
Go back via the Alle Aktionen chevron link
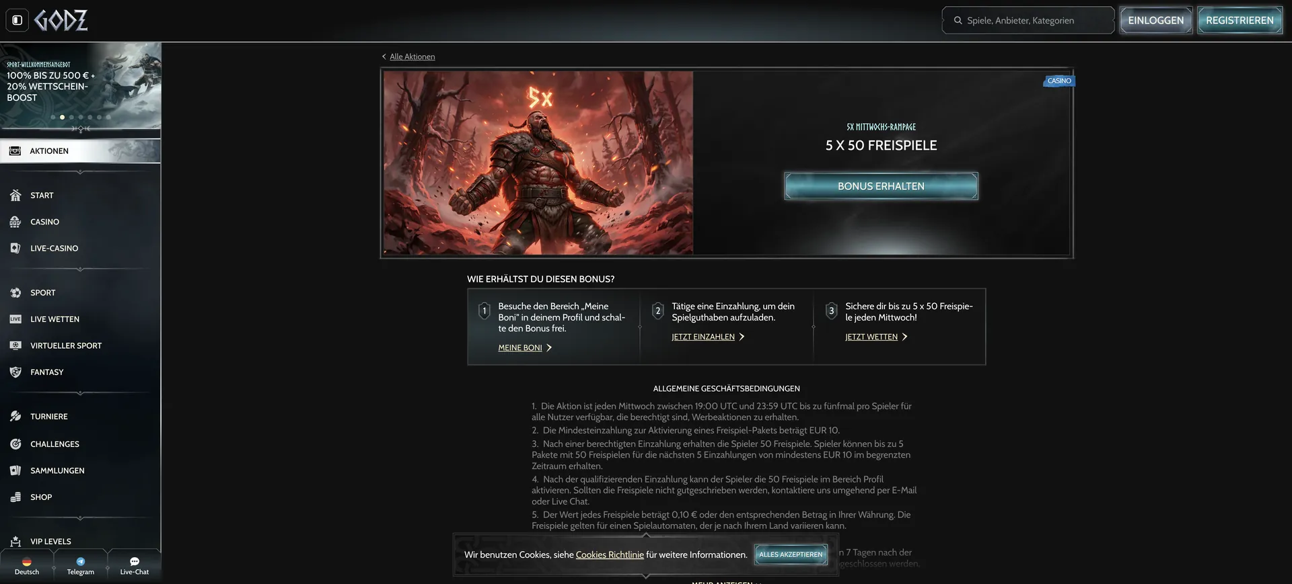408,56
